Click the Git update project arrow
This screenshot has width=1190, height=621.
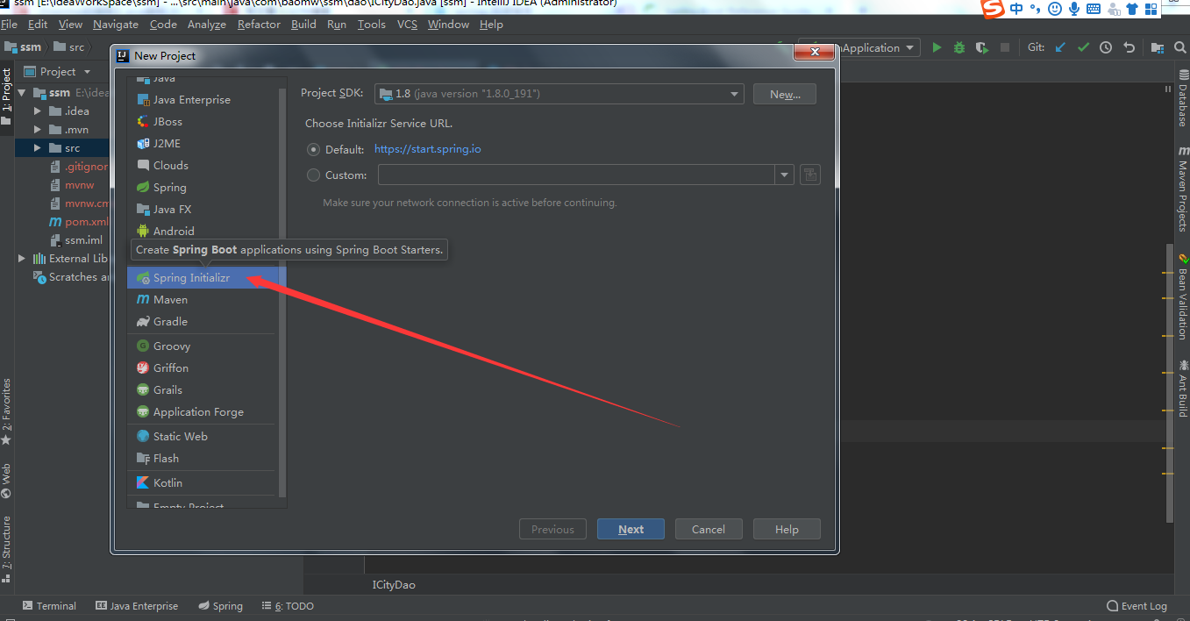pos(1060,47)
